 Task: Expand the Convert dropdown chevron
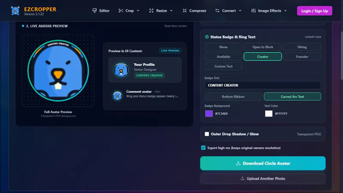tap(240, 11)
